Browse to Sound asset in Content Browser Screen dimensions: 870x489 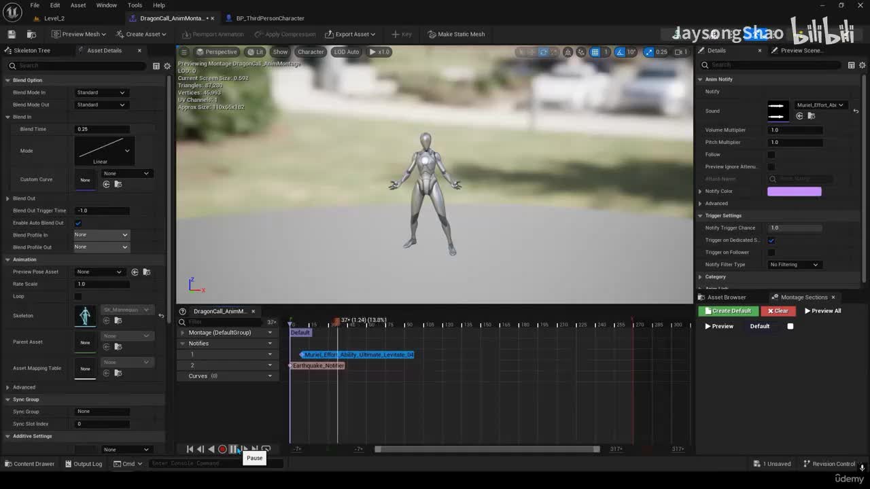point(811,116)
